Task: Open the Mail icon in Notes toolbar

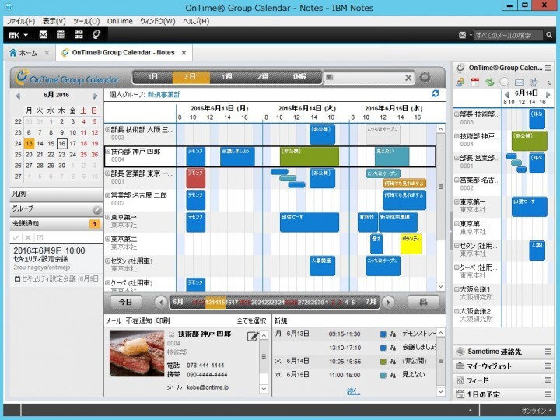Action: [42, 35]
